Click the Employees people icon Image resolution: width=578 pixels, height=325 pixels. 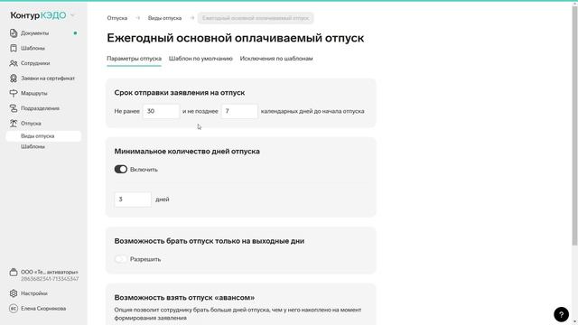(x=14, y=63)
